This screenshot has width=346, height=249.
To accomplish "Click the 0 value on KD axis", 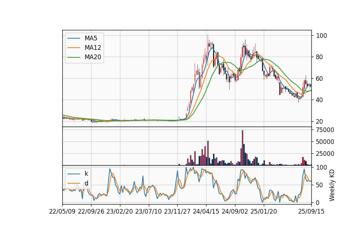I will [318, 203].
